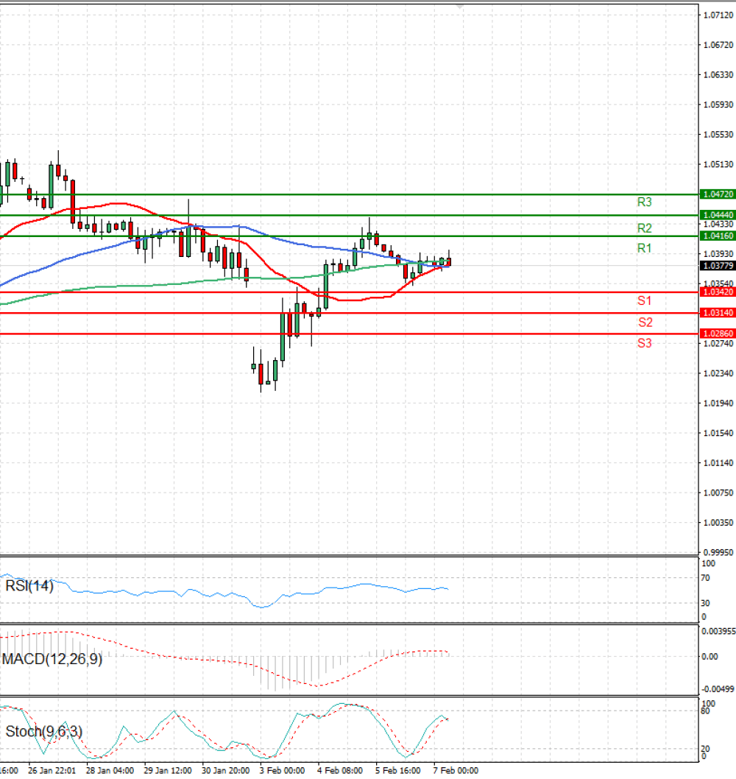Click the 1.05530 price axis value

click(x=718, y=135)
